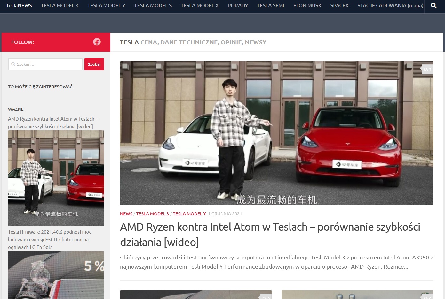The width and height of the screenshot is (445, 299).
Task: Open ELON MUSK menu item
Action: [307, 5]
